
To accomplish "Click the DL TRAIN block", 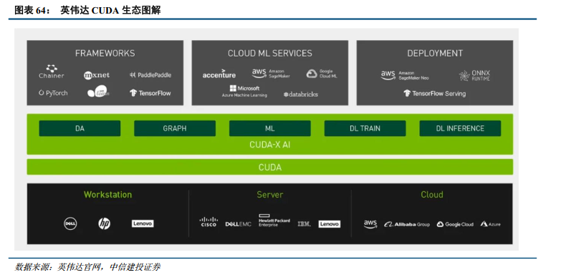I will [365, 128].
